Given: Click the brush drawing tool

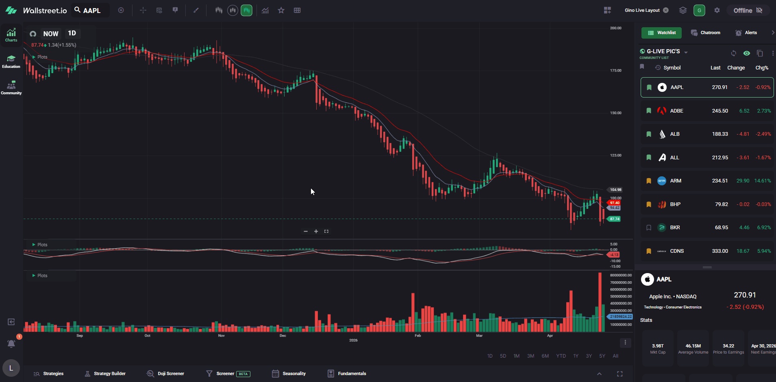Looking at the screenshot, I should click(x=196, y=11).
